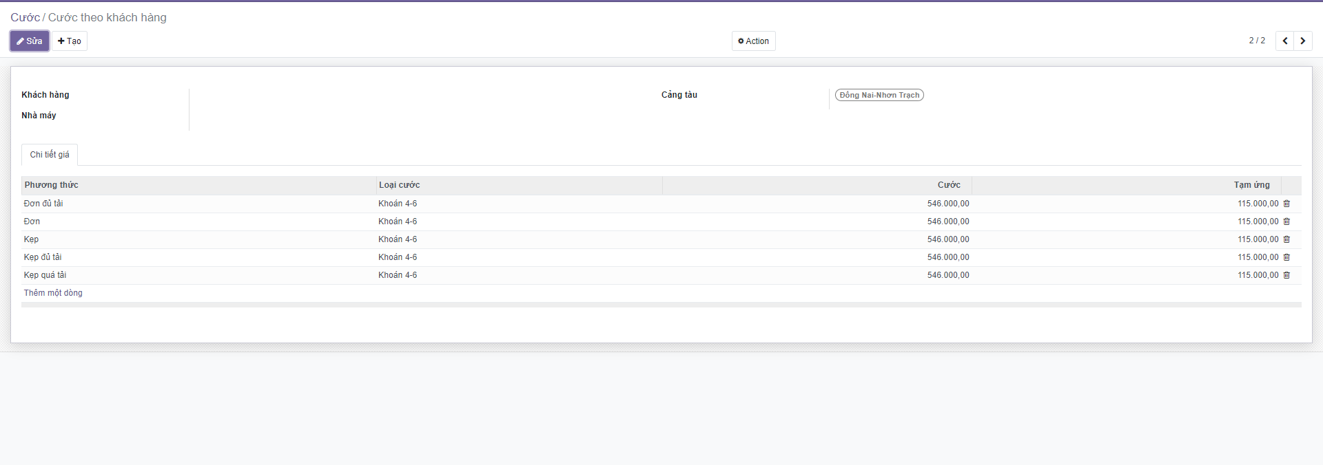Image resolution: width=1323 pixels, height=465 pixels.
Task: Go to next record arrow
Action: pos(1302,41)
